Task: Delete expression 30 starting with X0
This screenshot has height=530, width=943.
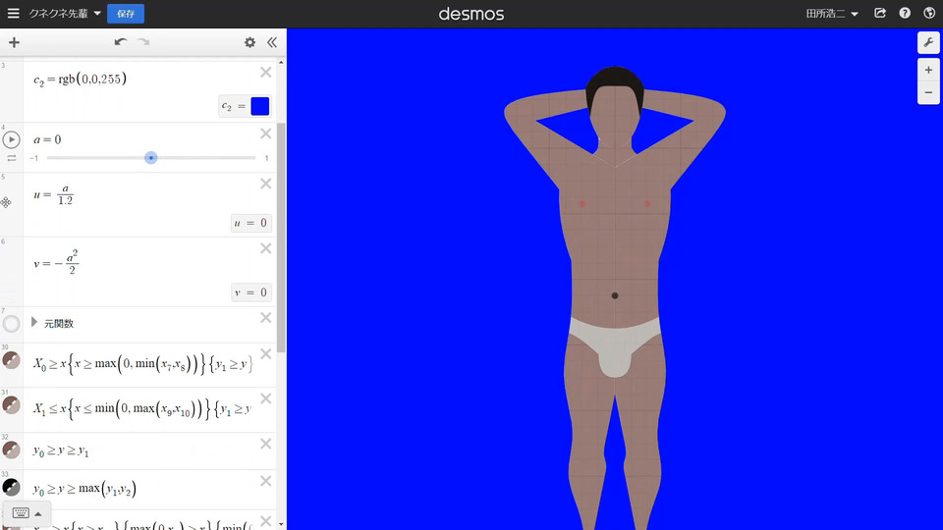Action: pos(266,354)
